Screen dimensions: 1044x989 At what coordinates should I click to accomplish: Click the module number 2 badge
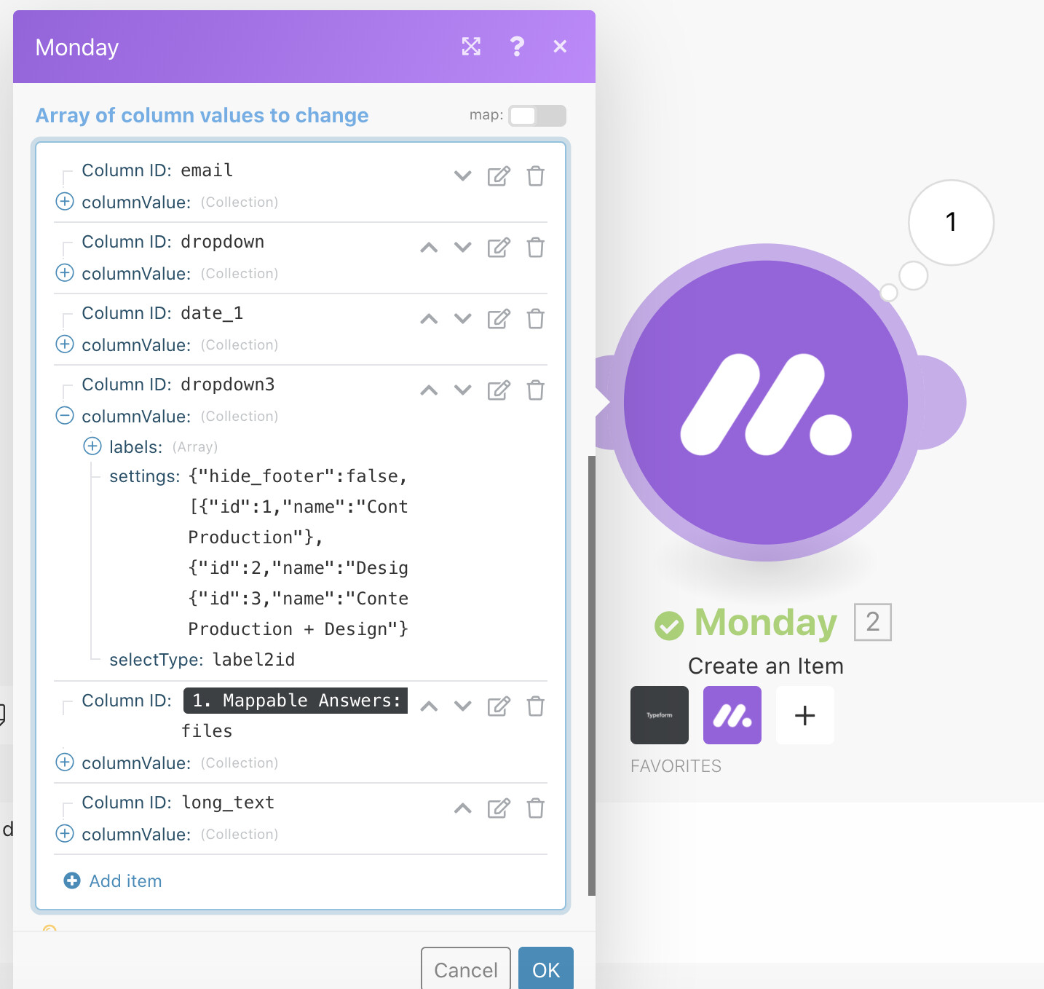(x=873, y=622)
